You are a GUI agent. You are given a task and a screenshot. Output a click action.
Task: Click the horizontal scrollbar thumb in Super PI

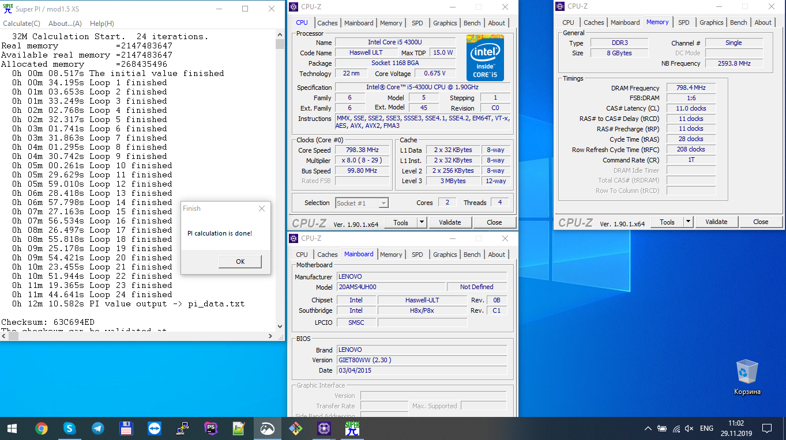coord(13,336)
